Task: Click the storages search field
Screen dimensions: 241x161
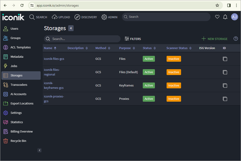Action: (x=82, y=39)
